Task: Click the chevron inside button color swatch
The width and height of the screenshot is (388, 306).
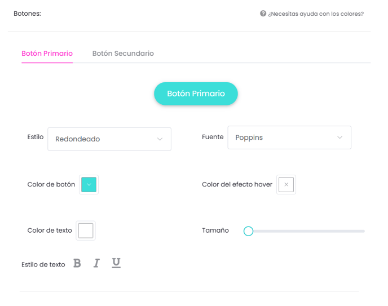Action: pos(89,185)
